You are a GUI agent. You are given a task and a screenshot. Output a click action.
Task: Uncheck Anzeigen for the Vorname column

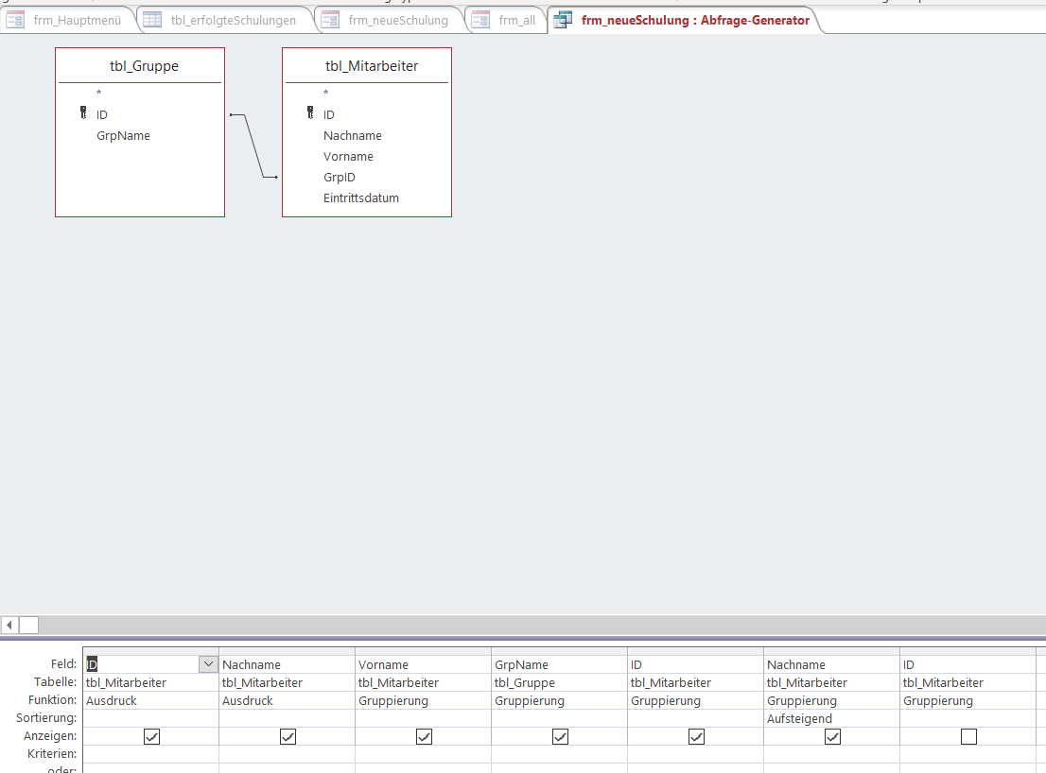coord(424,736)
